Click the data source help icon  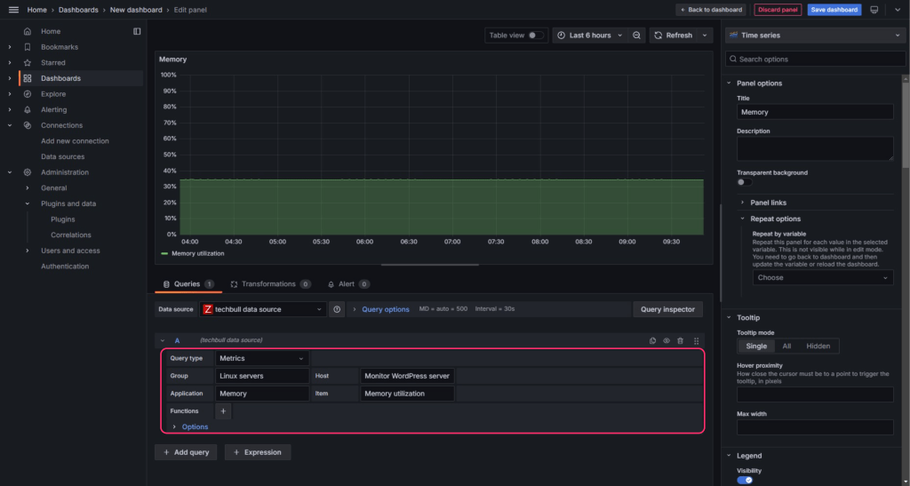[x=338, y=309]
